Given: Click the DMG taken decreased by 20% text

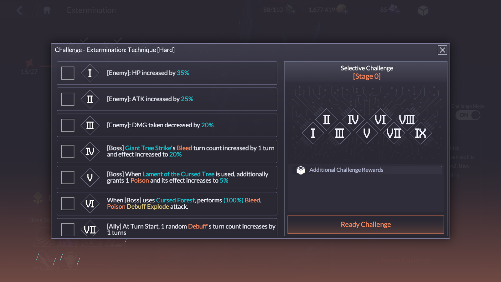Looking at the screenshot, I should (x=173, y=125).
